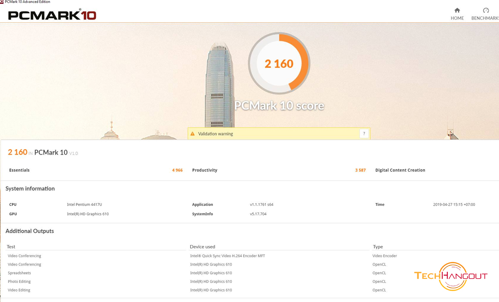Viewport: 499px width, 302px height.
Task: Select the Video Editing test row
Action: (x=19, y=290)
